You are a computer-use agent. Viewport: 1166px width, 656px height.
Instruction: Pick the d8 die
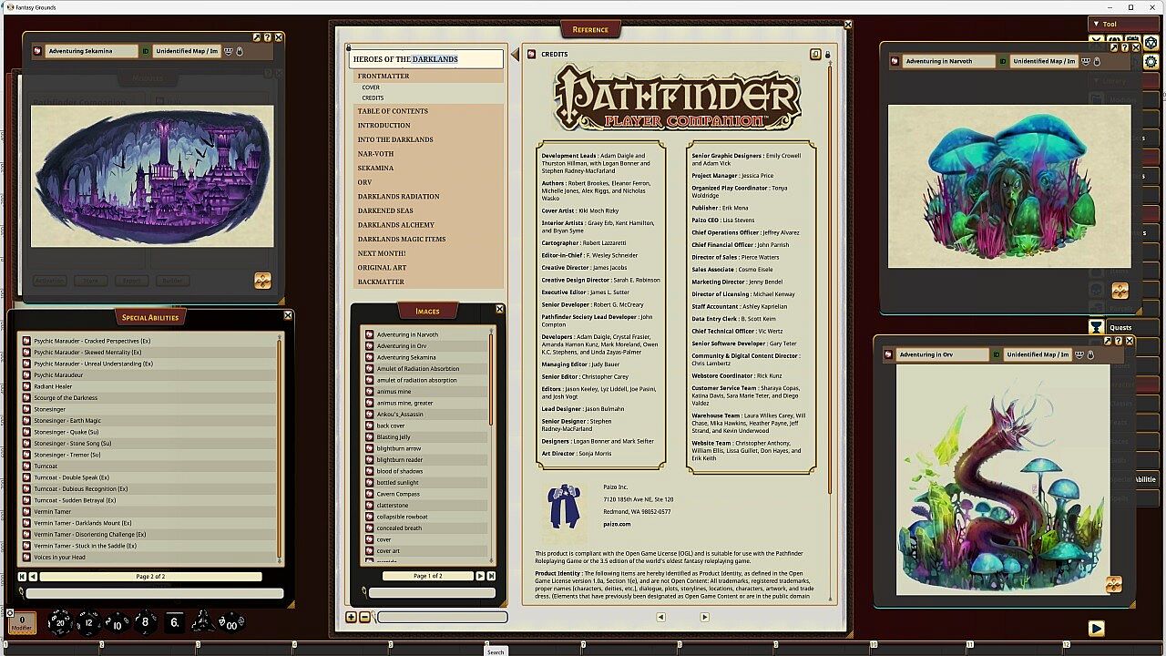145,623
